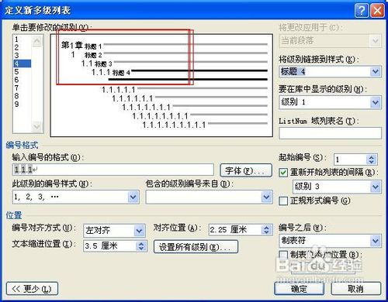Click 文本缩进位置 field showing 3.5 厘米
The width and height of the screenshot is (388, 302).
click(110, 245)
